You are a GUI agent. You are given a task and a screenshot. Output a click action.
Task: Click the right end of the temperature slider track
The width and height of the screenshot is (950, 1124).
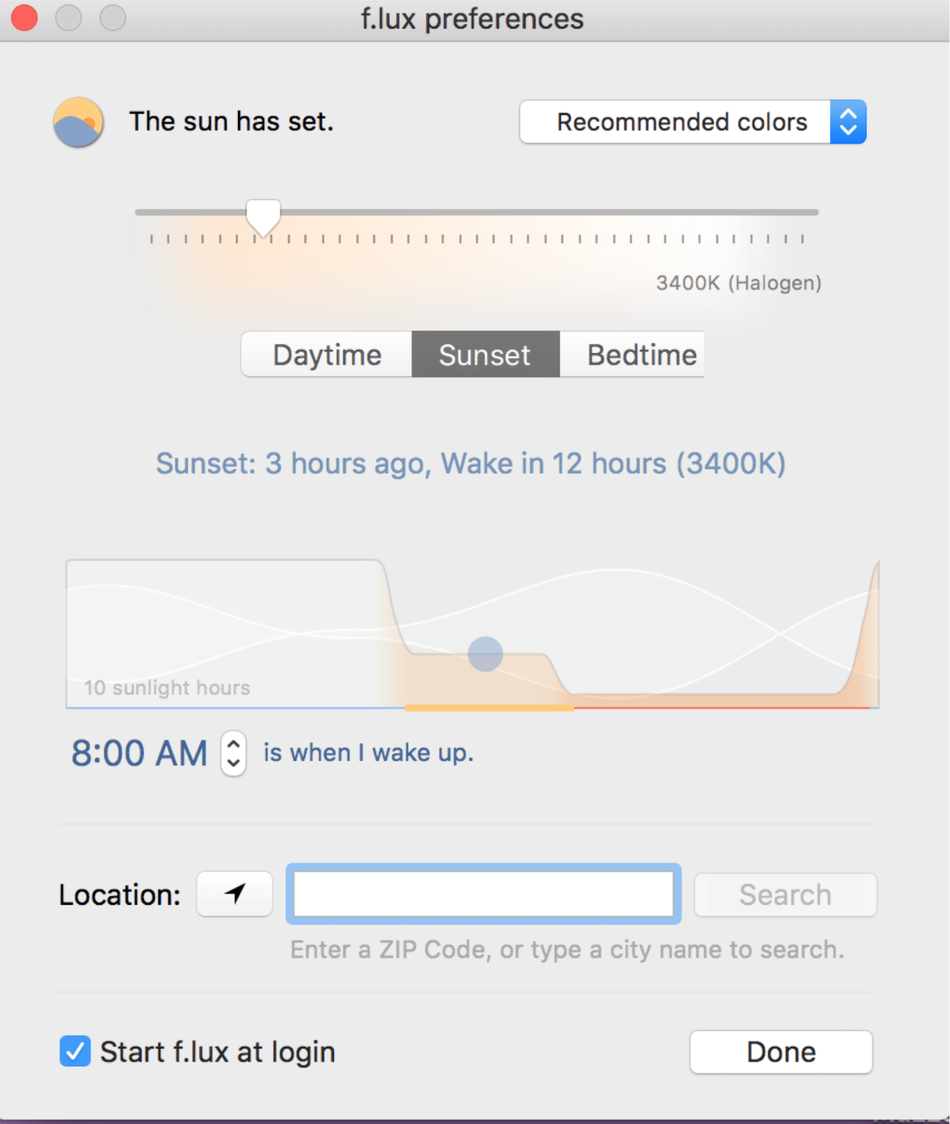click(814, 213)
